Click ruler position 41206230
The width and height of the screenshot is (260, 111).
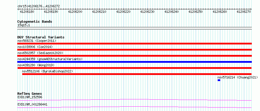[x=148, y=12]
